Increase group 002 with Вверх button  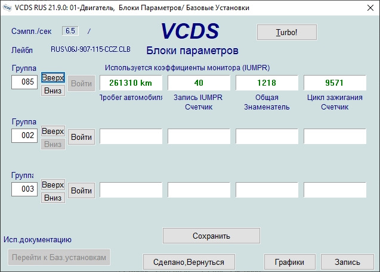point(53,132)
